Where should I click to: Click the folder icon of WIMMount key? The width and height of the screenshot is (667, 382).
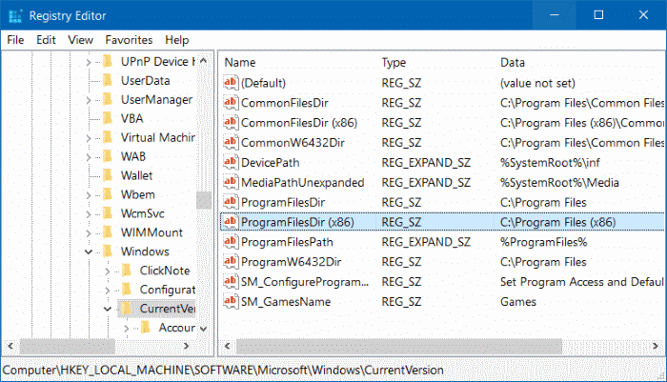(x=108, y=232)
